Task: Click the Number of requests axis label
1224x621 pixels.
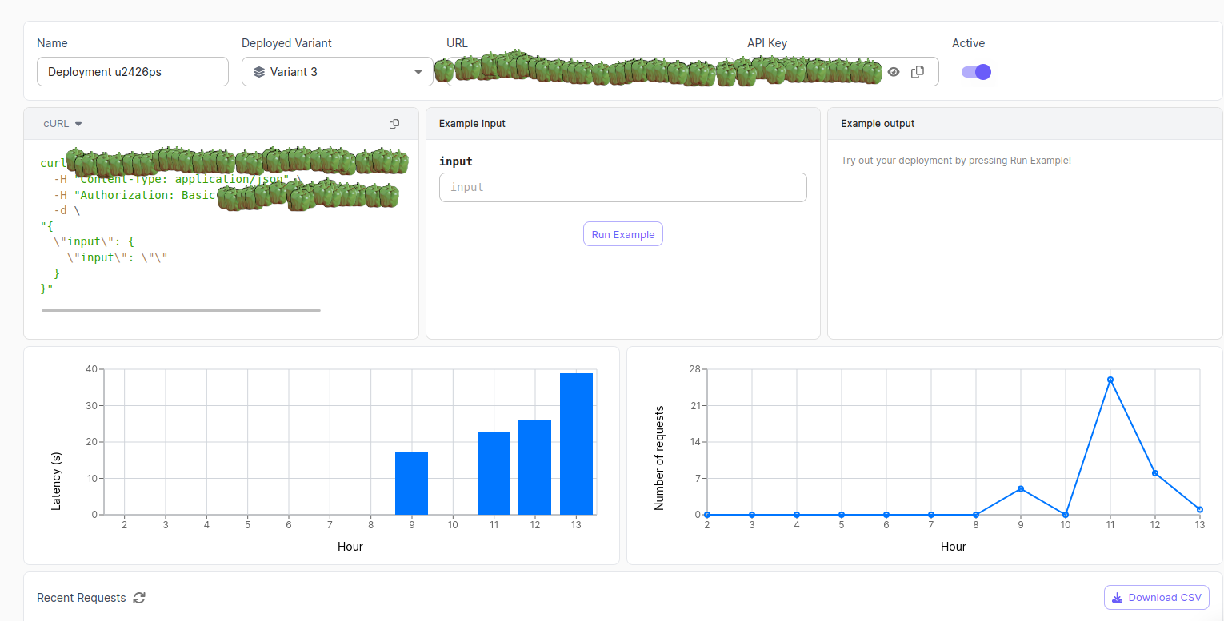Action: [x=659, y=458]
